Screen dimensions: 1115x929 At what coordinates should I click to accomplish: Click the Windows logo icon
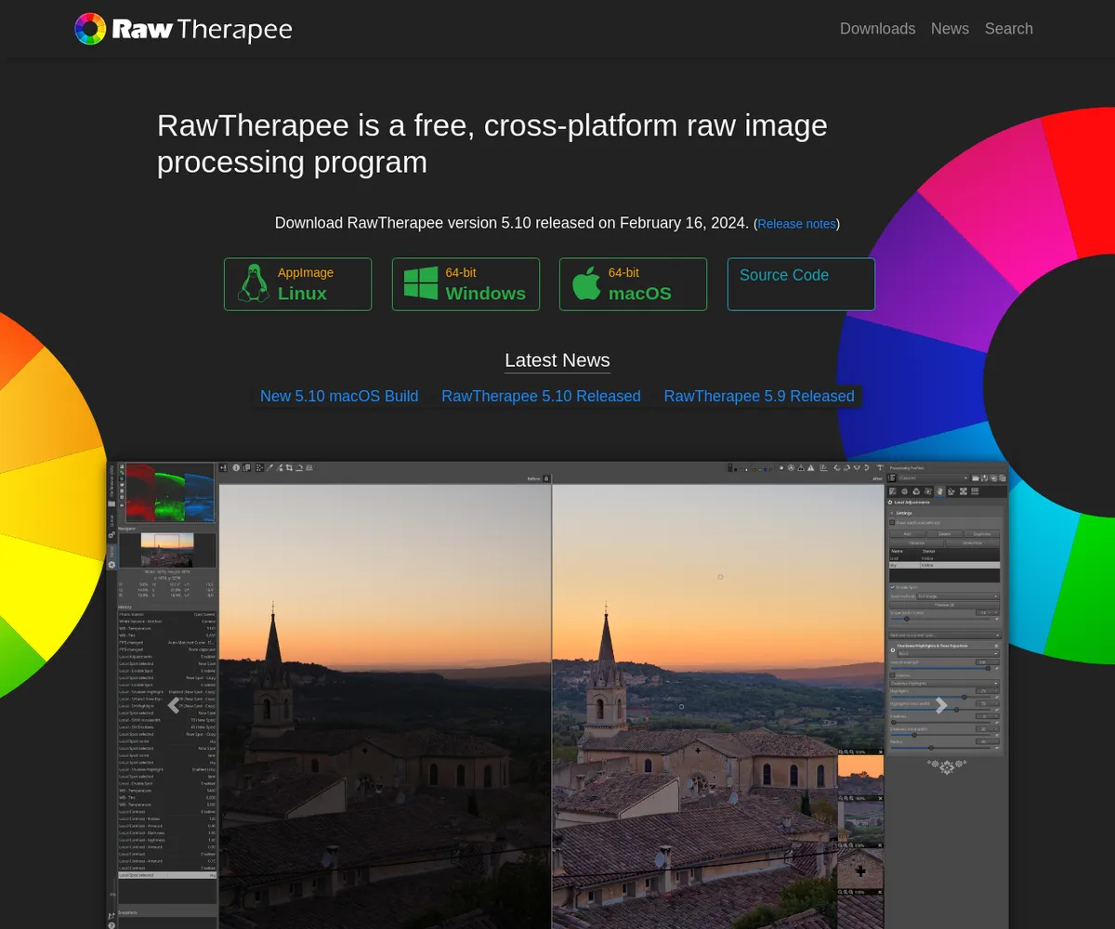pyautogui.click(x=421, y=283)
